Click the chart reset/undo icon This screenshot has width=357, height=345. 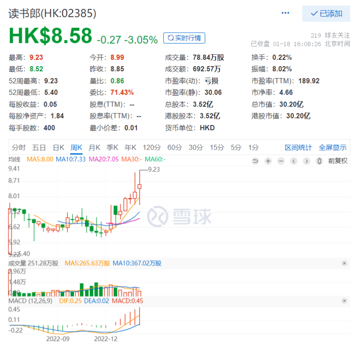[x=255, y=161]
